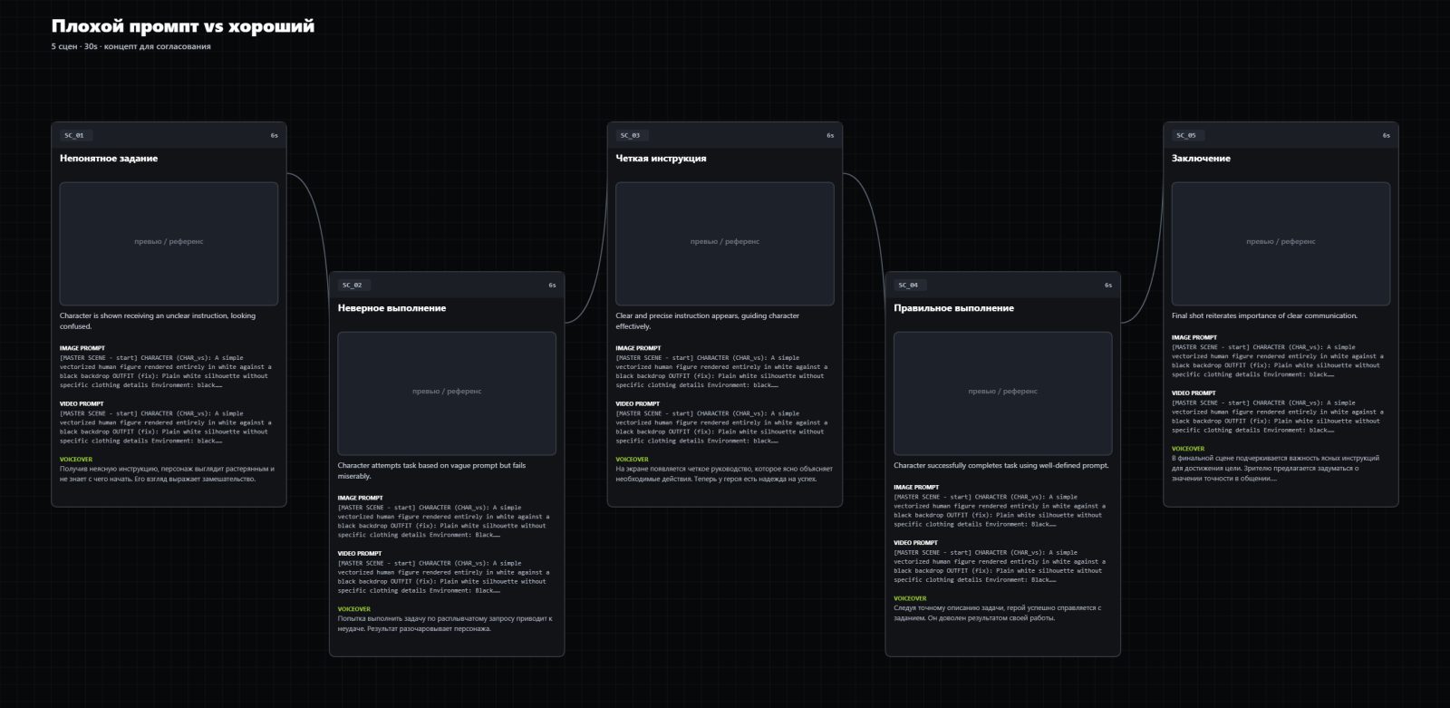
Task: Click the VOICEOVER label in SC_05 card
Action: 1188,449
